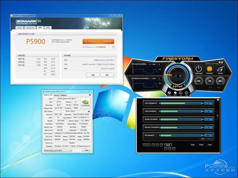Click the 2D clock profile knob

[x=198, y=81]
